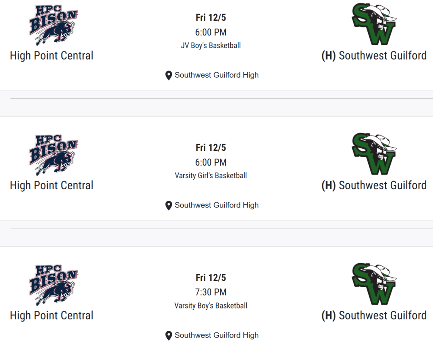Viewport: 433px width, 346px height.
Task: Click the 7:30 PM game time
Action: click(211, 292)
